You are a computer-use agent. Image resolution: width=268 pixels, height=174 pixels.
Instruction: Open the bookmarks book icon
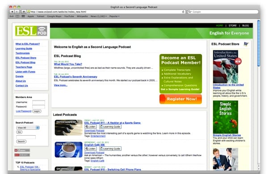click(17, 17)
